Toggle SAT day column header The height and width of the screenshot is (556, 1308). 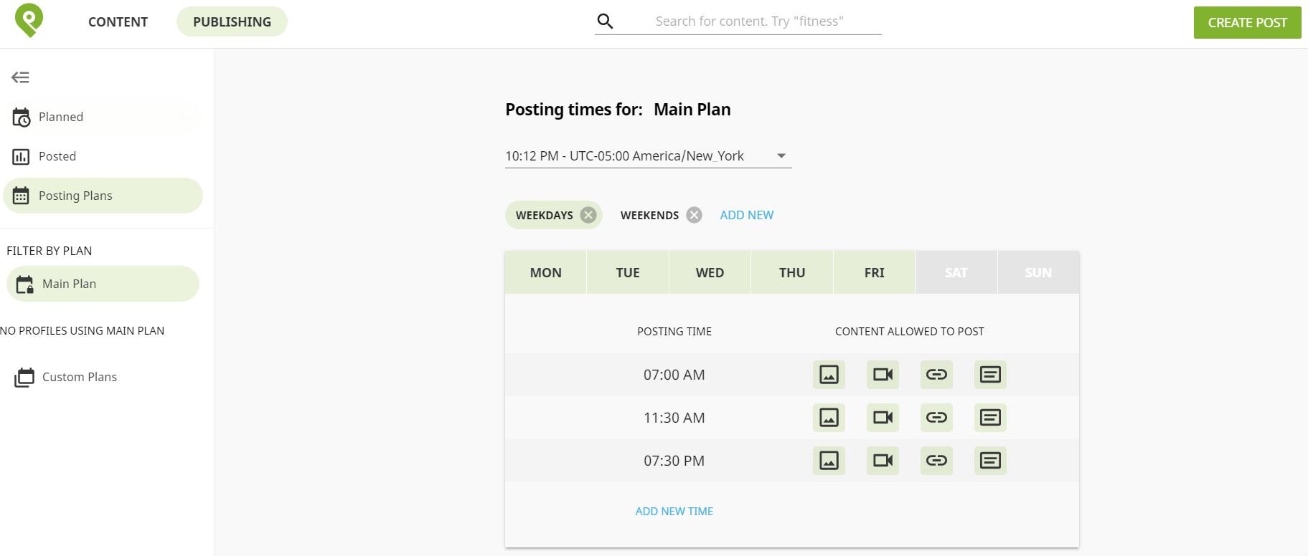tap(956, 272)
